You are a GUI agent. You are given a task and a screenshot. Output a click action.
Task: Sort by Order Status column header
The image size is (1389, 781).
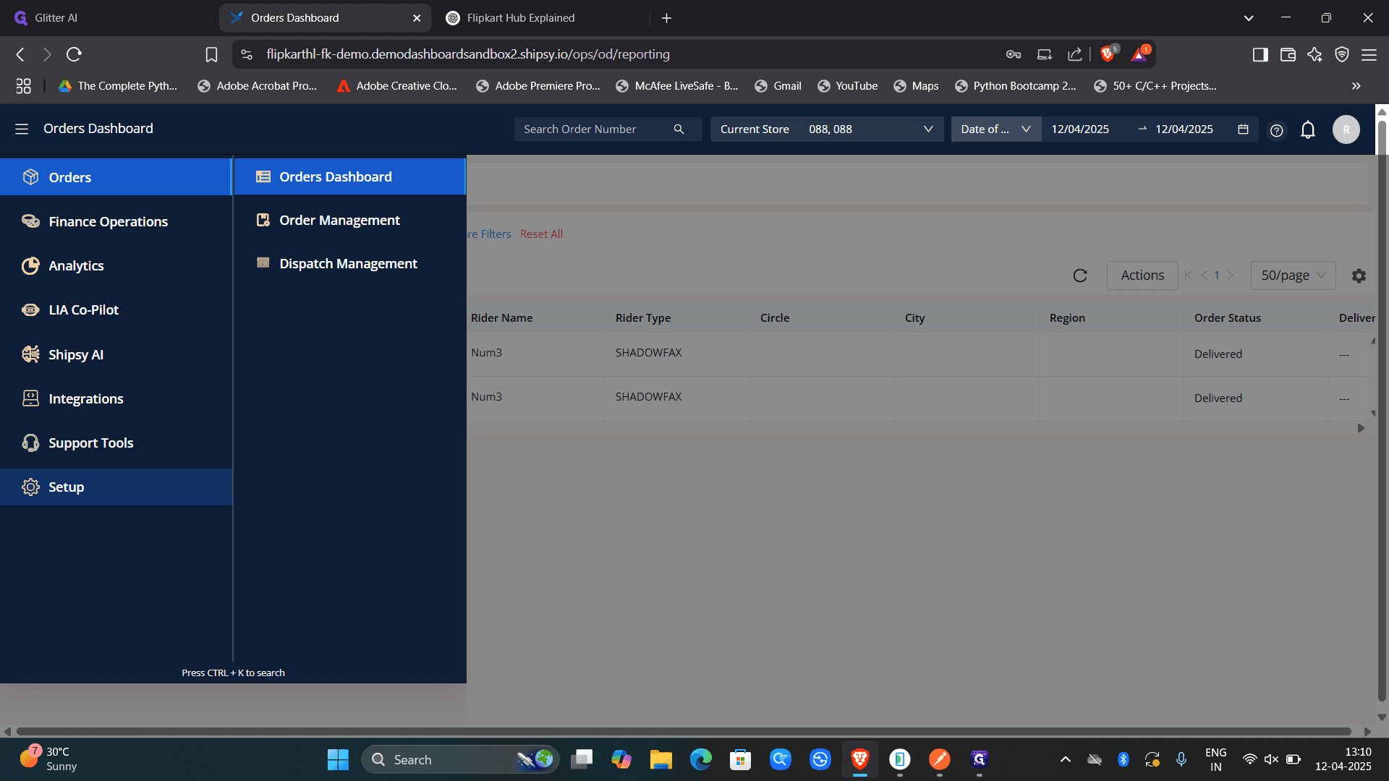tap(1227, 317)
